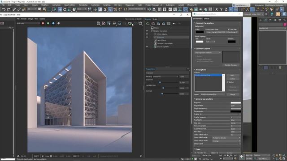Collapse the General parameters rollout
287x161 pixels.
point(204,99)
